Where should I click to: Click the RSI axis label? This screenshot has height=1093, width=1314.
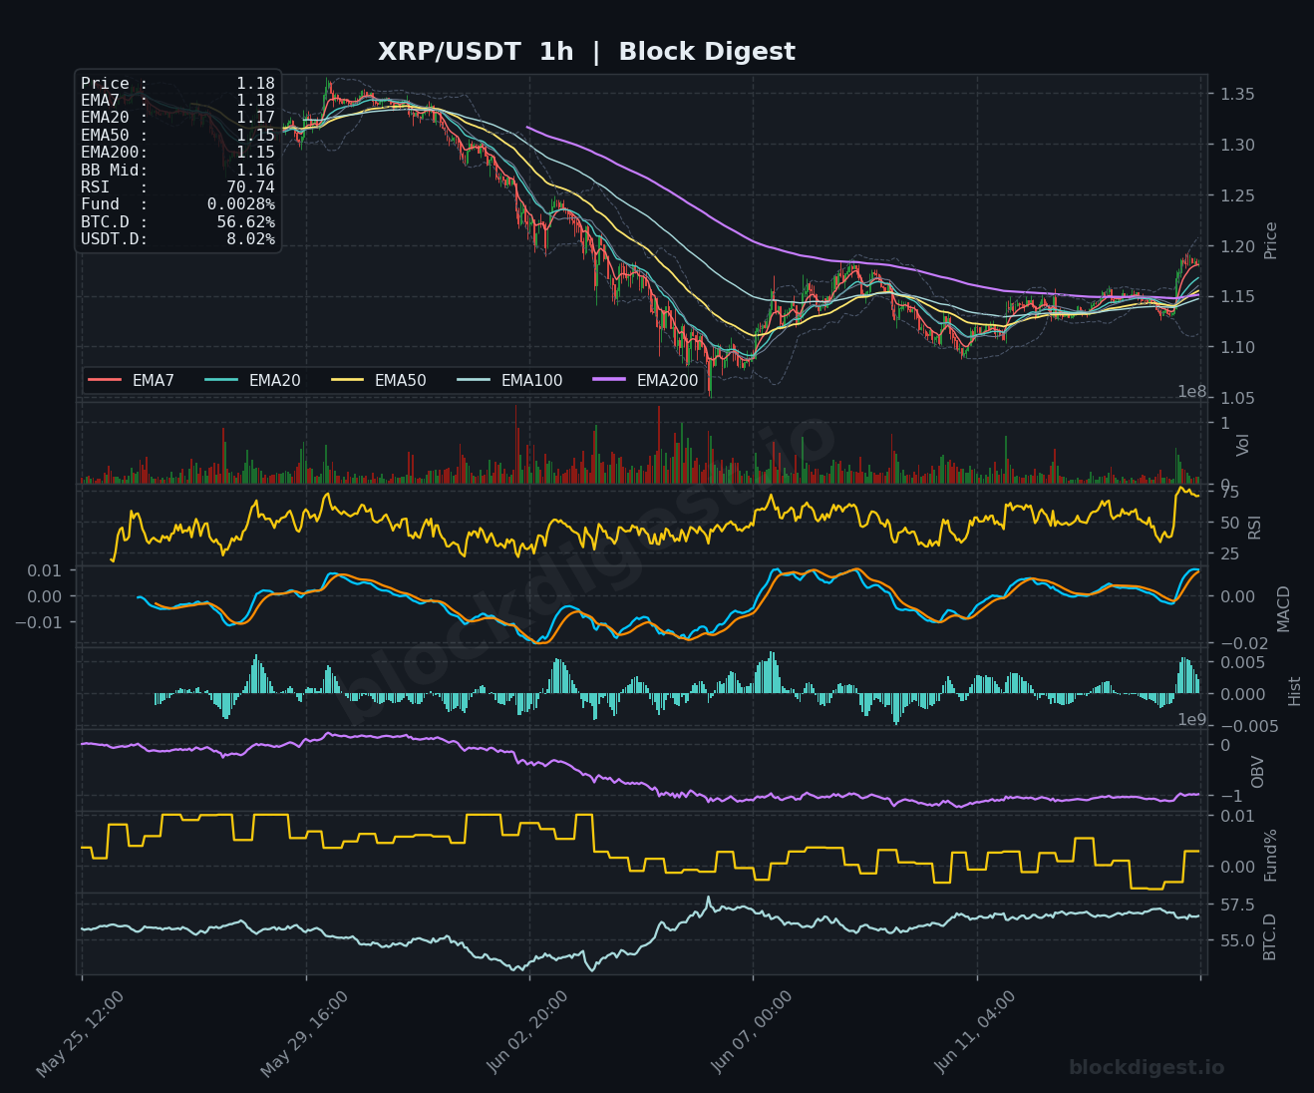tap(1255, 528)
